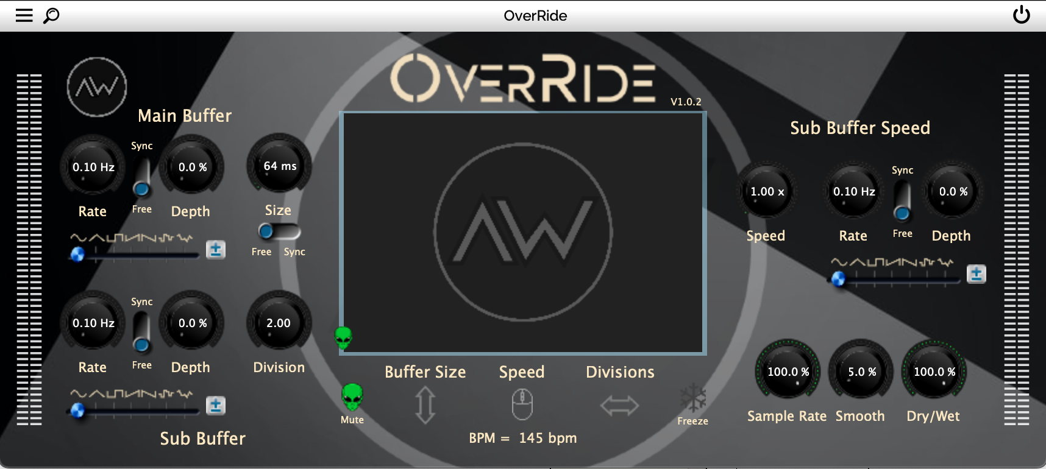
Task: Click the green alien XY pad marker
Action: [344, 337]
